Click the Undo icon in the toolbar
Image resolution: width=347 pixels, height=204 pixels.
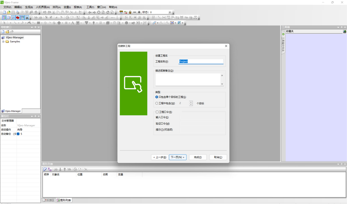(x=44, y=13)
